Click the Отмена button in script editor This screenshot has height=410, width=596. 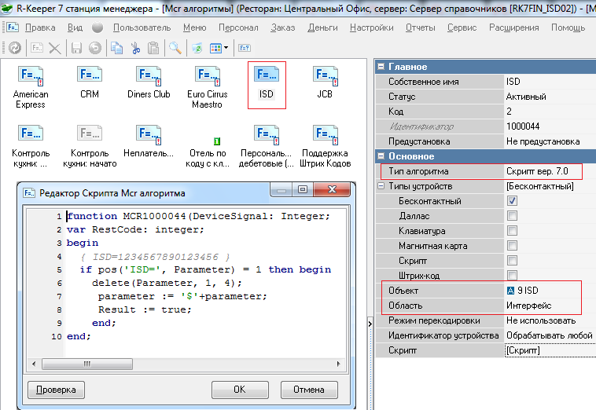pos(308,389)
